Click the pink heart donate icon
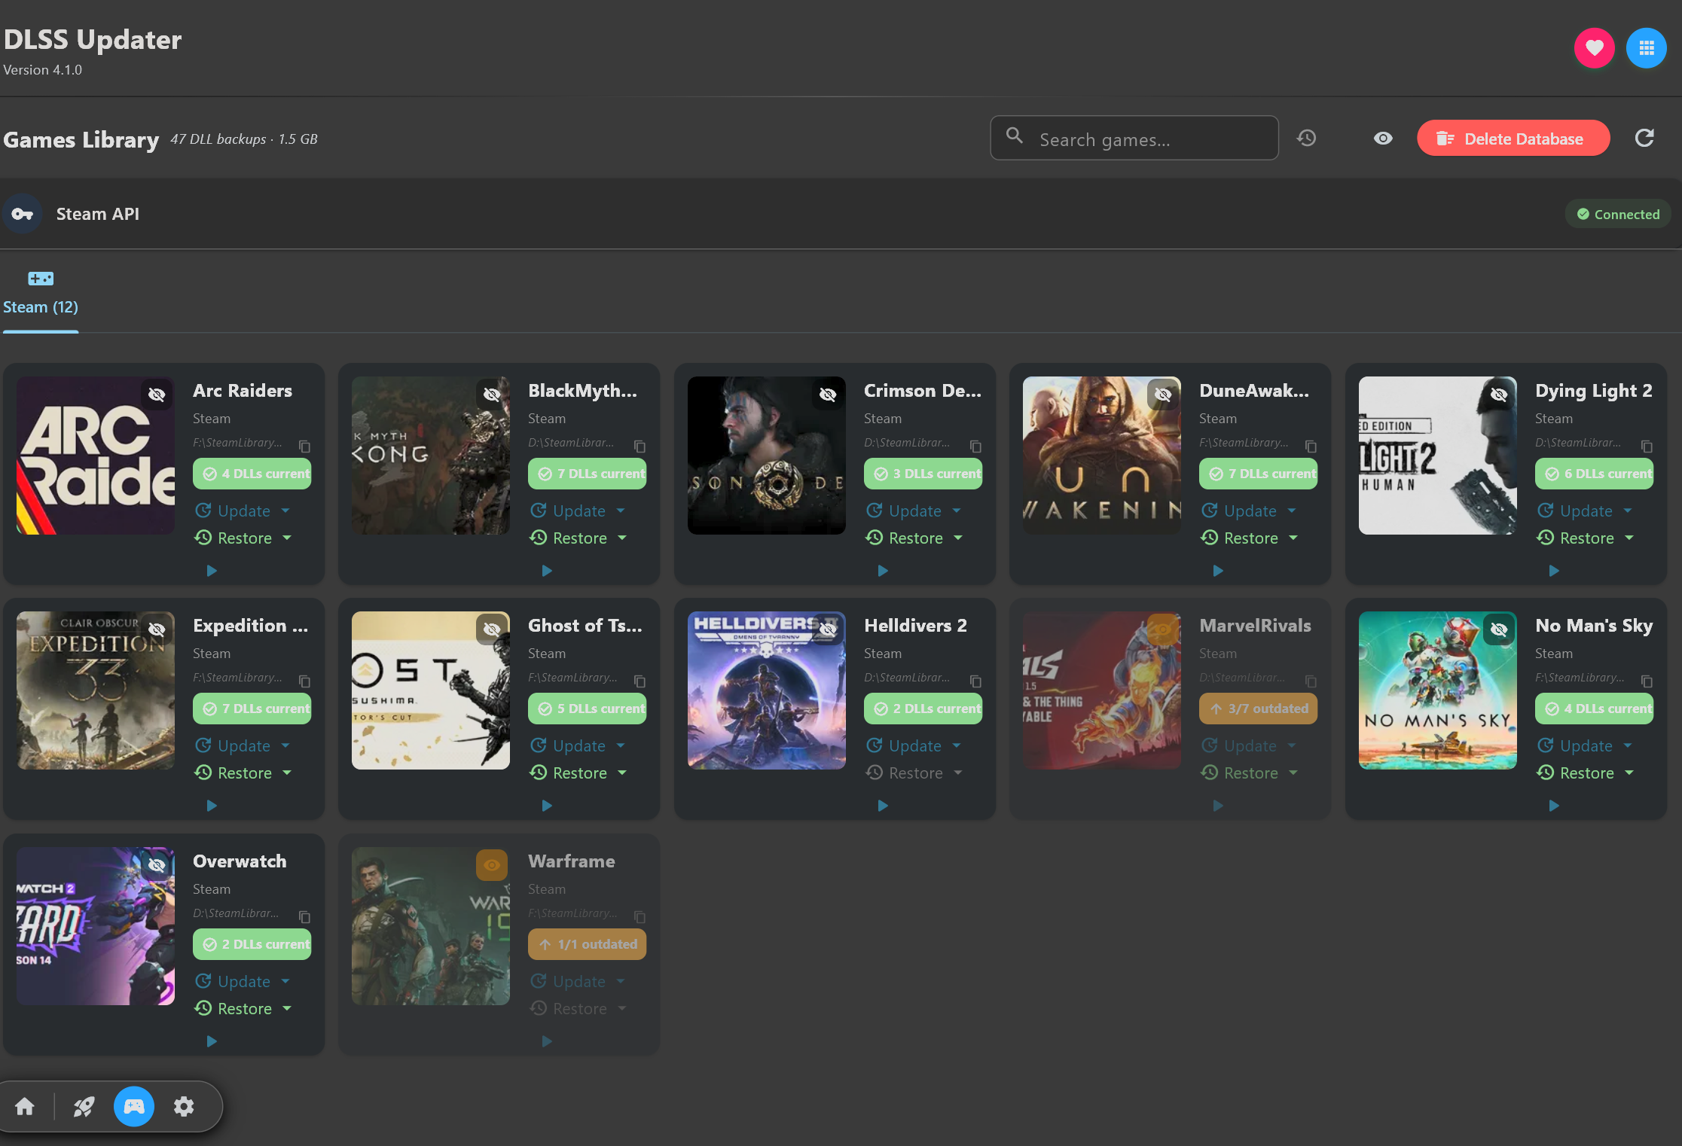The image size is (1682, 1146). pos(1594,48)
